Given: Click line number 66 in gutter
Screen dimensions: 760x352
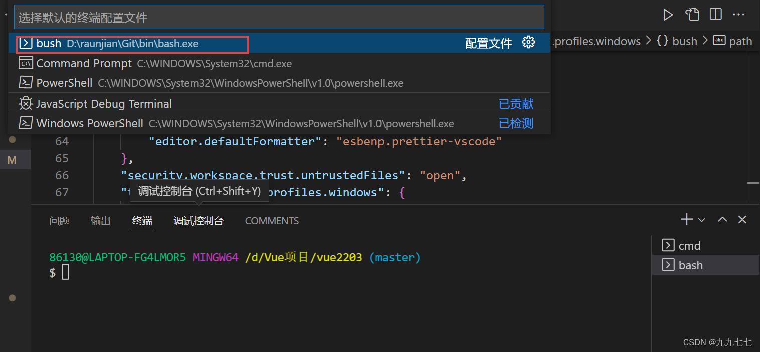Looking at the screenshot, I should tap(62, 175).
